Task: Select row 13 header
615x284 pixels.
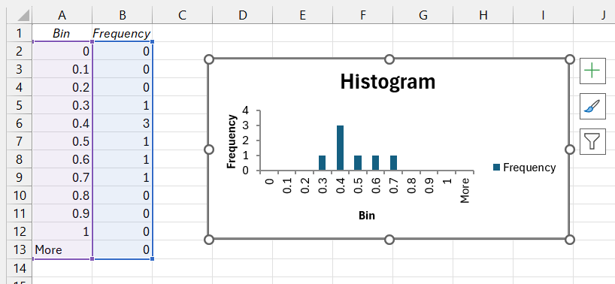Action: coord(20,249)
